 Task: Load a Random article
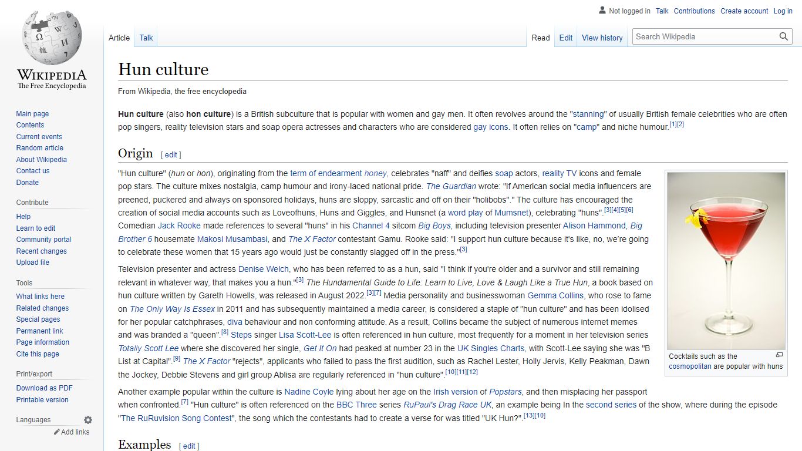point(39,148)
